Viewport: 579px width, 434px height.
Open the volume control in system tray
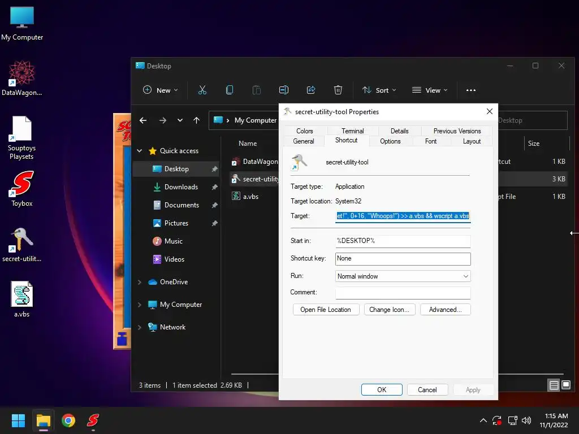[526, 420]
